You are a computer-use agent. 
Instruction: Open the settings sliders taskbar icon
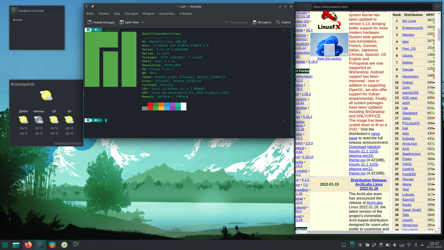(76, 245)
